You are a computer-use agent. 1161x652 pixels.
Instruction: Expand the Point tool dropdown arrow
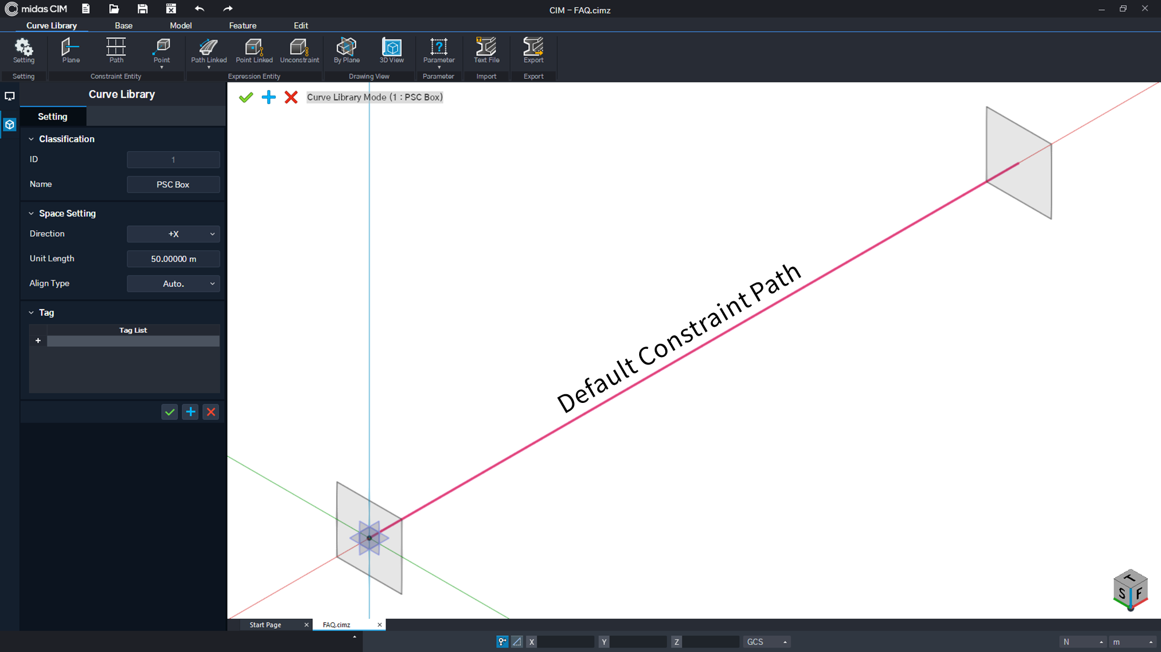162,67
